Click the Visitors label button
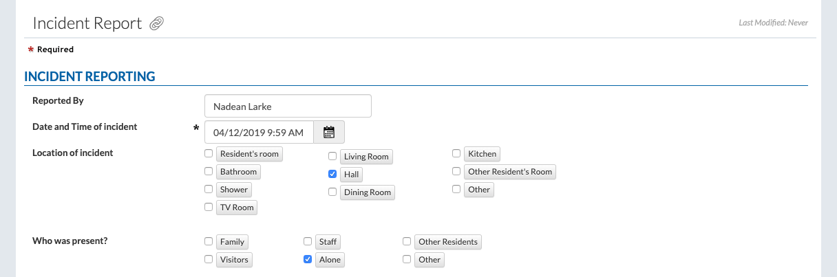The width and height of the screenshot is (837, 277). (234, 260)
